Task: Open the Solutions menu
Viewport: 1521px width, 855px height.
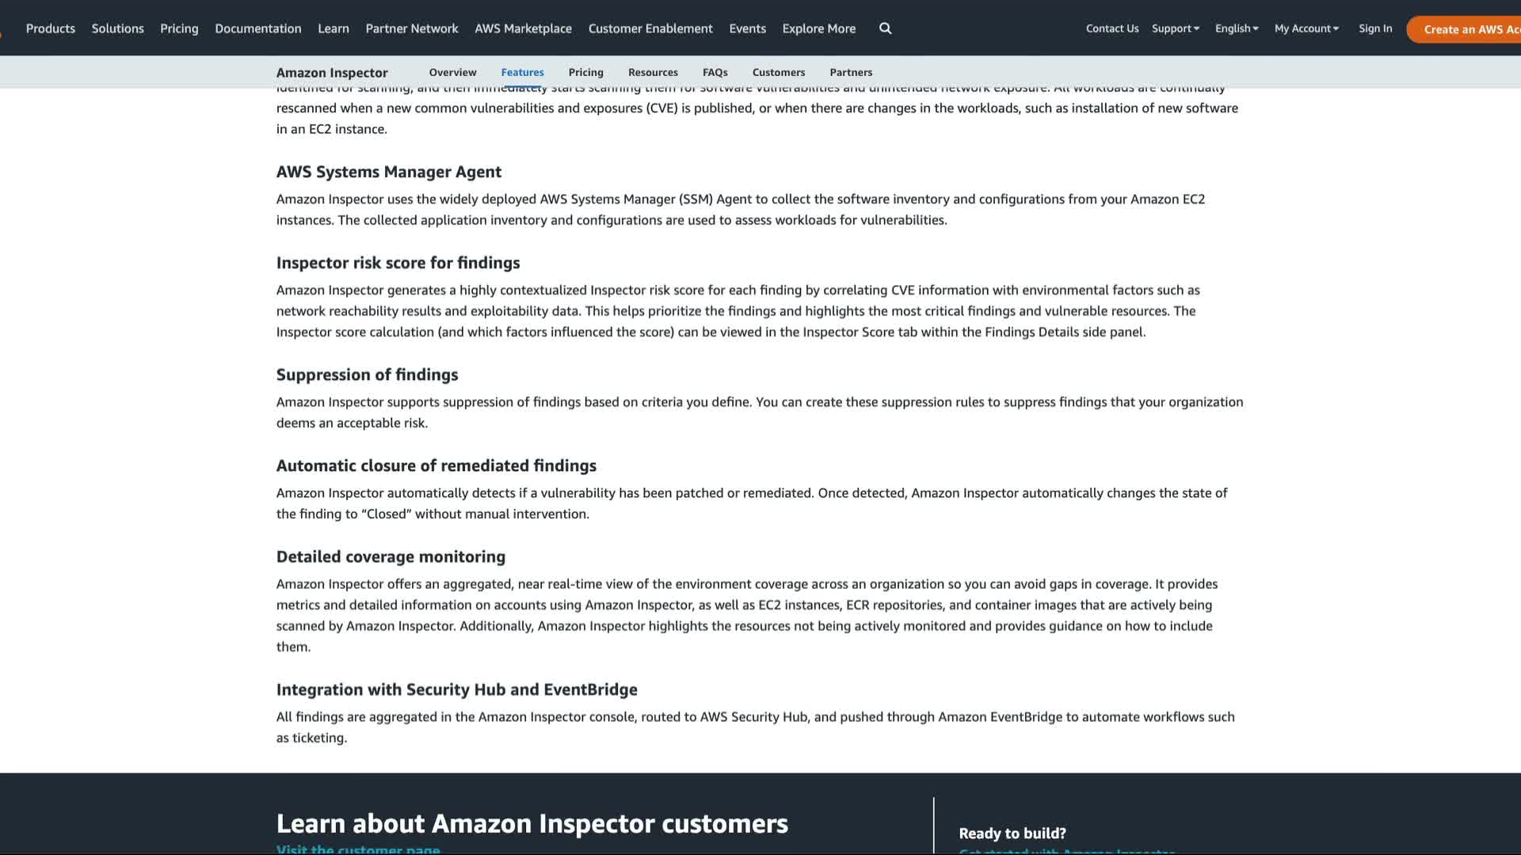Action: 118,28
